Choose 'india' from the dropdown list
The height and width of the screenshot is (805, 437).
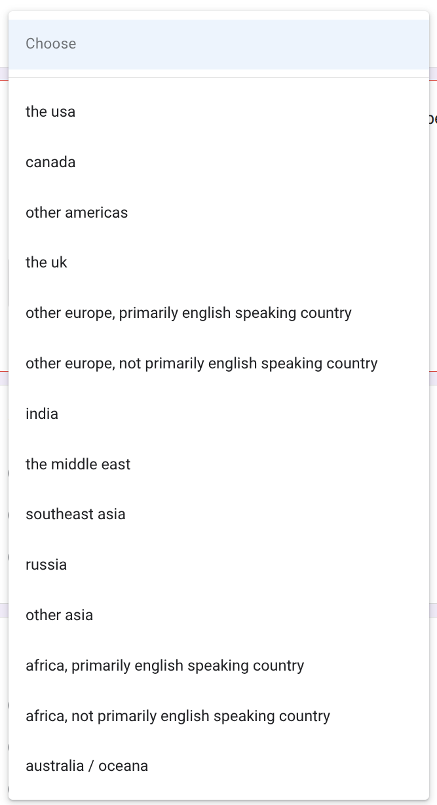click(x=42, y=414)
